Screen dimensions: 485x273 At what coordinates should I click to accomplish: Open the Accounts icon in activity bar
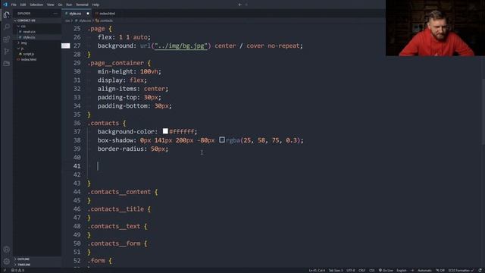tap(7, 249)
